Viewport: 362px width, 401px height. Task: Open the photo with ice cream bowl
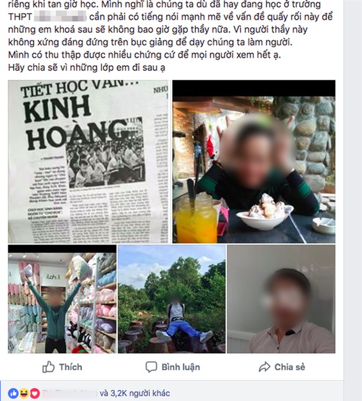click(254, 162)
